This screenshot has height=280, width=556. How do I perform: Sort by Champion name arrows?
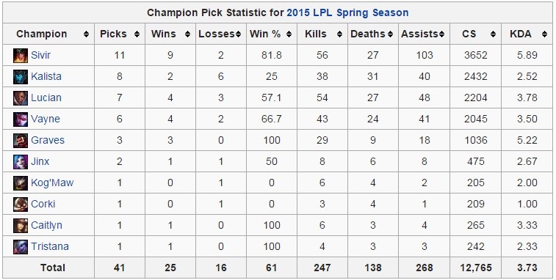pyautogui.click(x=86, y=34)
